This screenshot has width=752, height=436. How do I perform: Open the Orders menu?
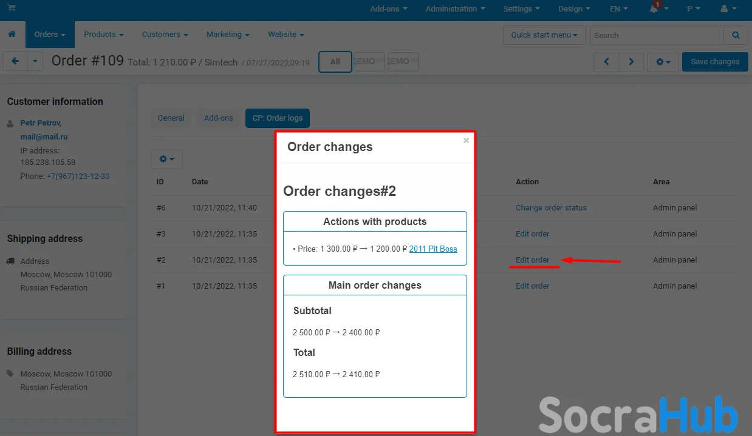point(50,35)
